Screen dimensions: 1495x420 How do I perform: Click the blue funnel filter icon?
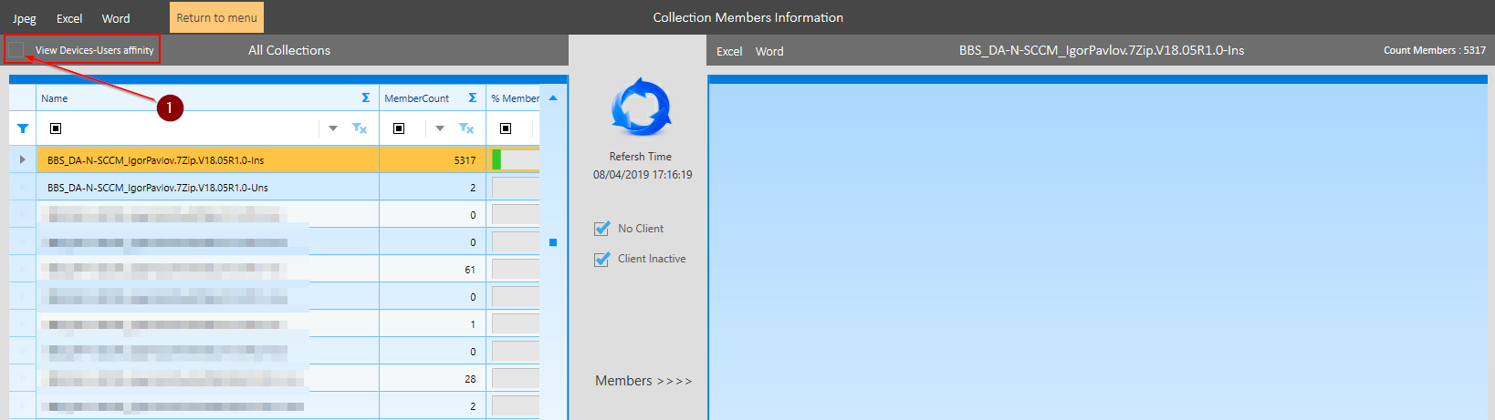click(x=23, y=128)
